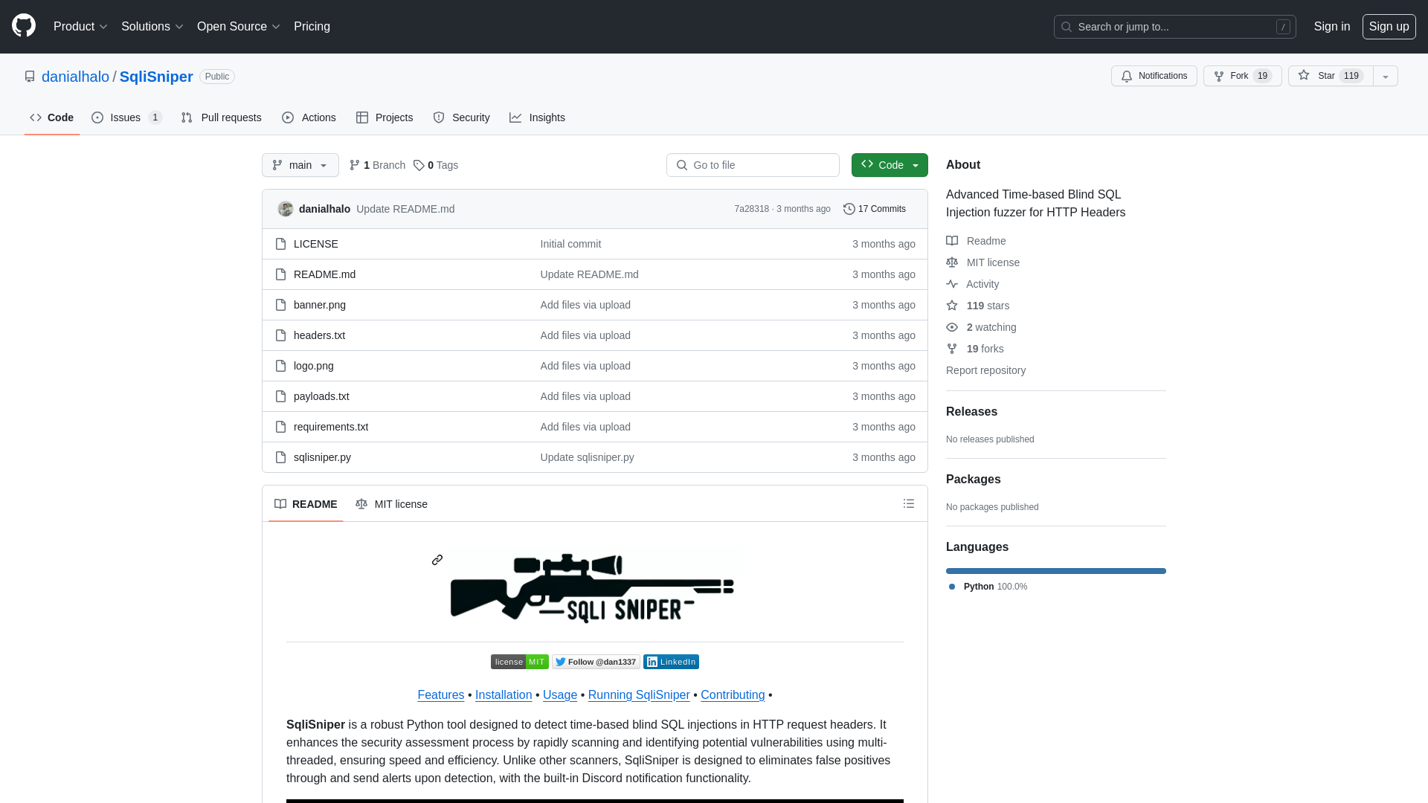Open the requirements.txt file
1428x803 pixels.
click(x=331, y=427)
